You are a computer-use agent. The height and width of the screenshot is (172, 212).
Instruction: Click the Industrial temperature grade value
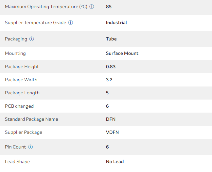click(116, 23)
